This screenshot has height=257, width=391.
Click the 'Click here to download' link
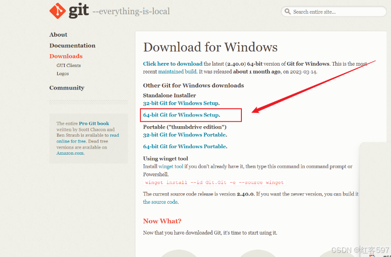click(x=173, y=64)
